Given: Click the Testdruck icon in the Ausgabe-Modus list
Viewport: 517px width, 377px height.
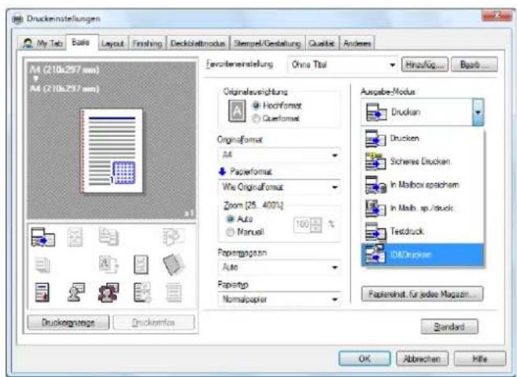Looking at the screenshot, I should 375,231.
